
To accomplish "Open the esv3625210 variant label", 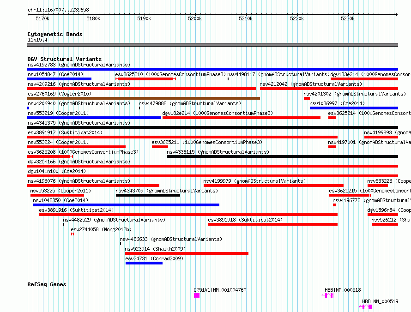I will click(170, 74).
